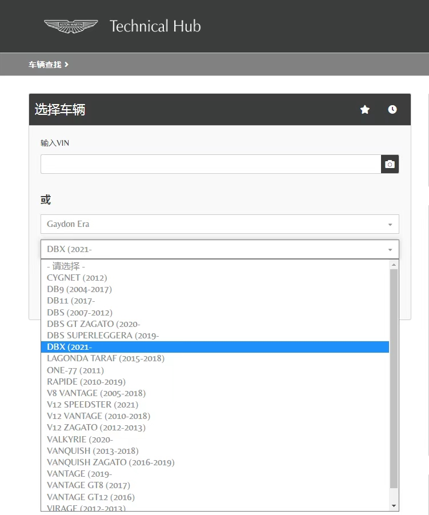Select CYGNET (2012) from the list

tap(77, 278)
